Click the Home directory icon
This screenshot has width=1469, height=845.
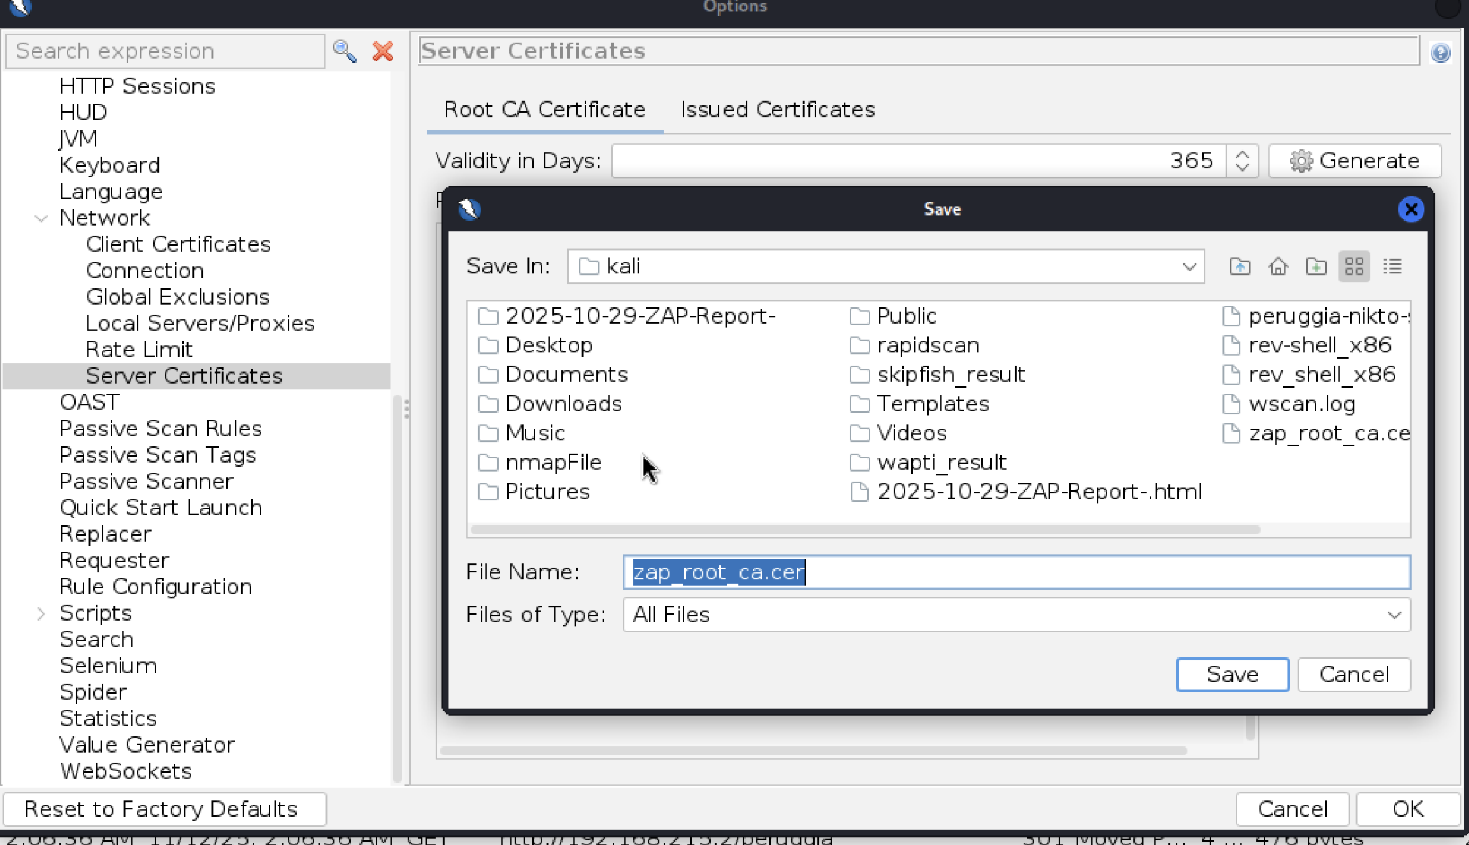click(1278, 266)
